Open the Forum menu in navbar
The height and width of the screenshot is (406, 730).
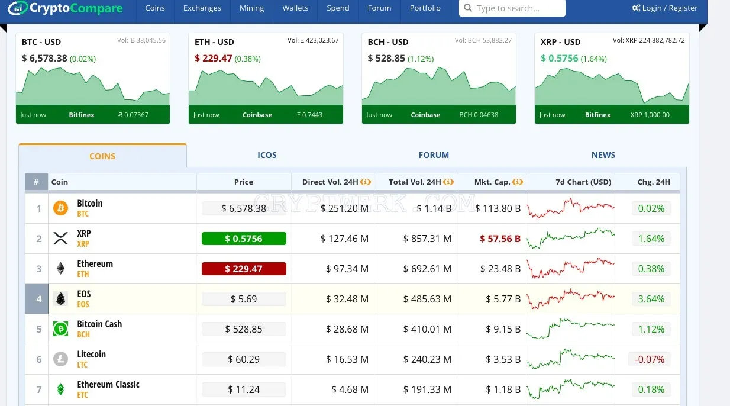point(379,8)
